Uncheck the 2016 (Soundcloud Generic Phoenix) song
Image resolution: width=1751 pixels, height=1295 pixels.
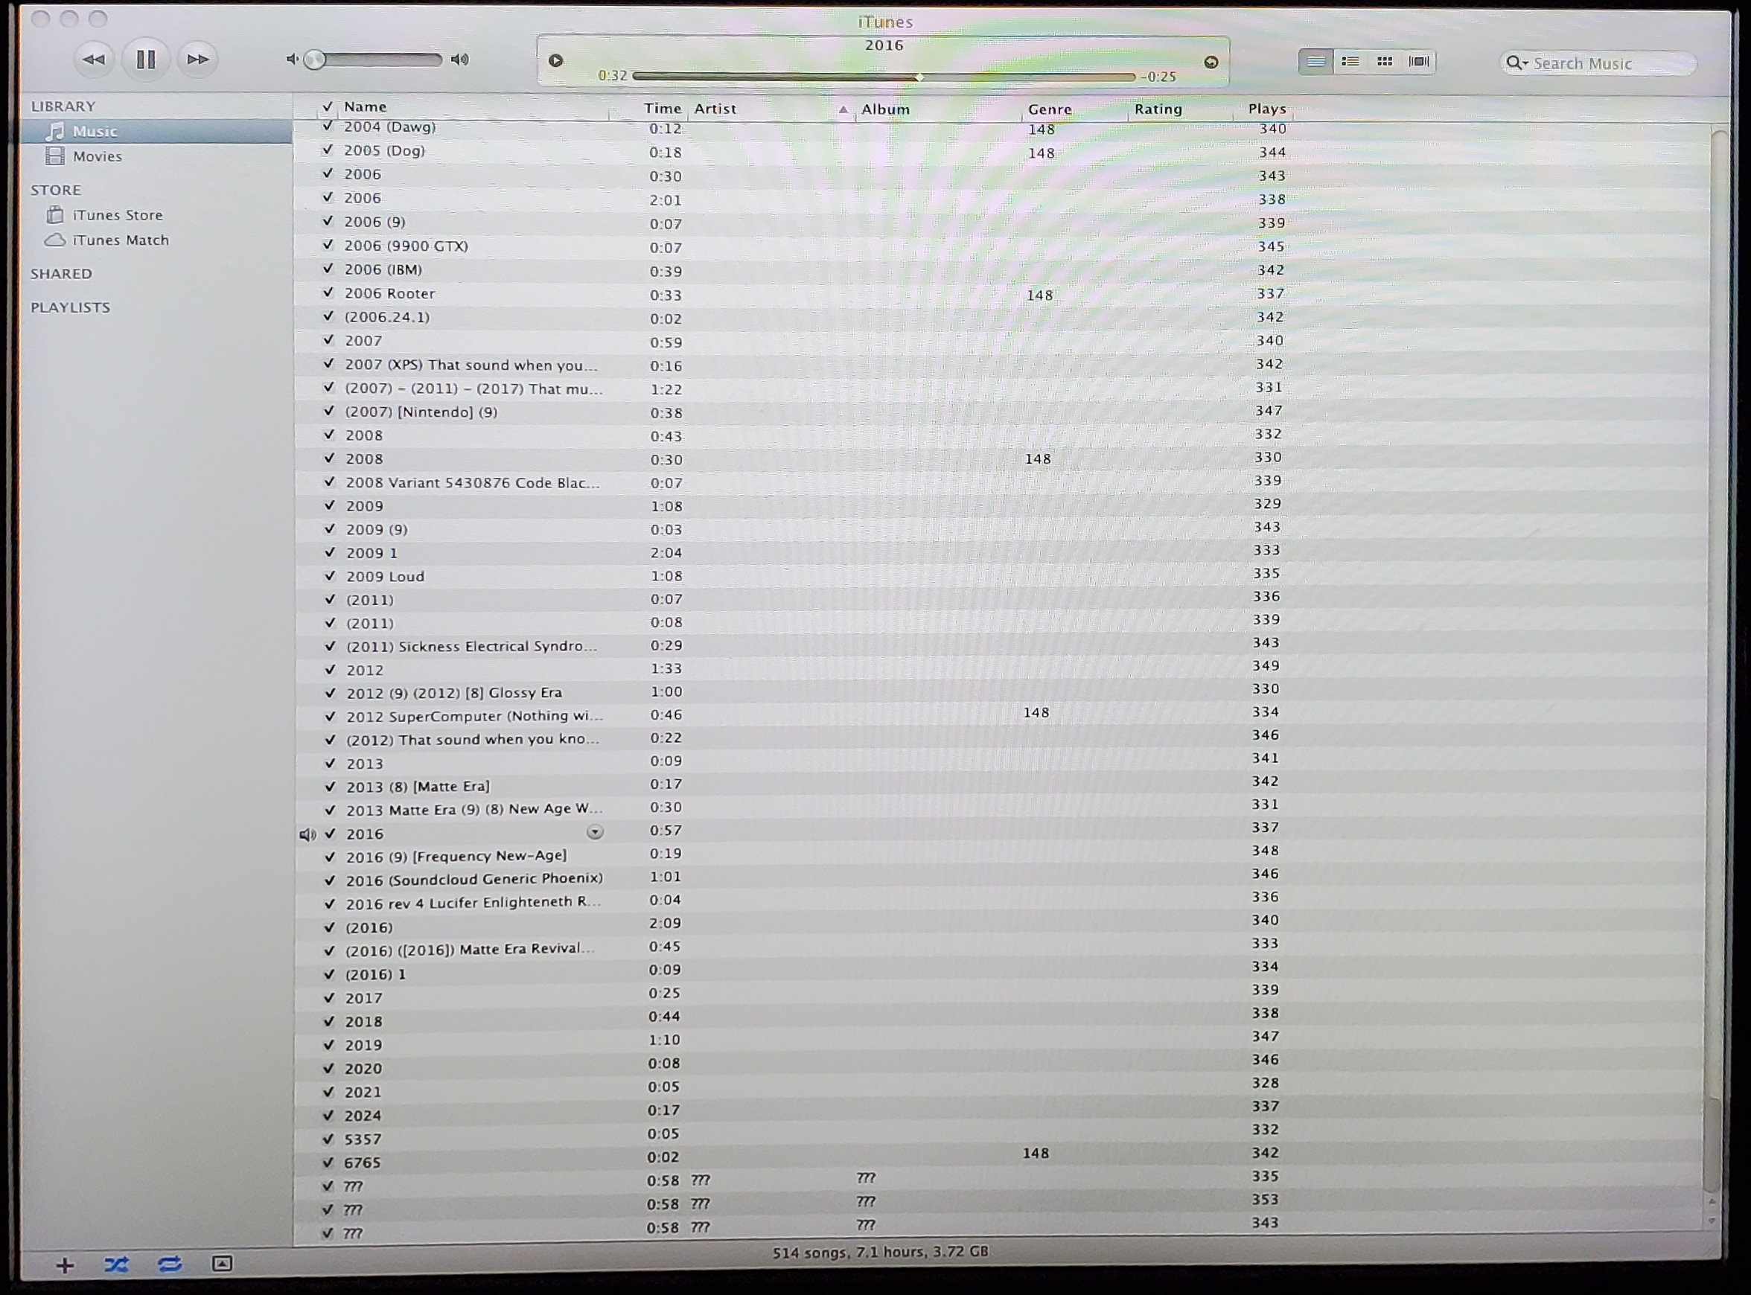pos(330,880)
